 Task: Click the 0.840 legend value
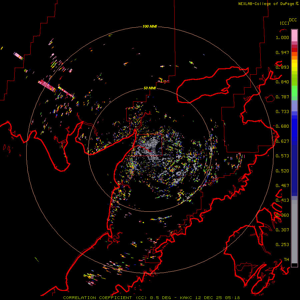point(282,82)
